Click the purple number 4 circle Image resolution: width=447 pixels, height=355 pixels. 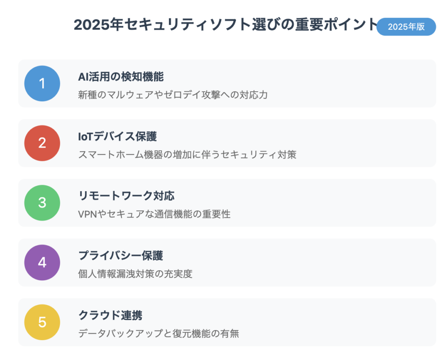pos(42,262)
